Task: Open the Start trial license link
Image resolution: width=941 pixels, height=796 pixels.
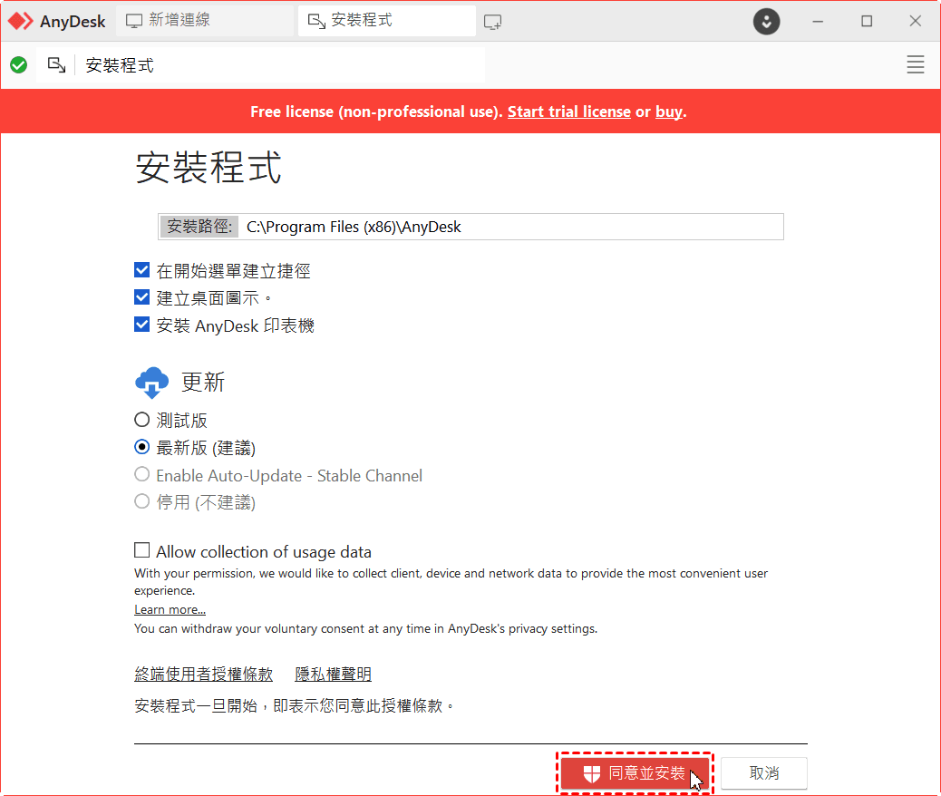Action: click(x=569, y=112)
